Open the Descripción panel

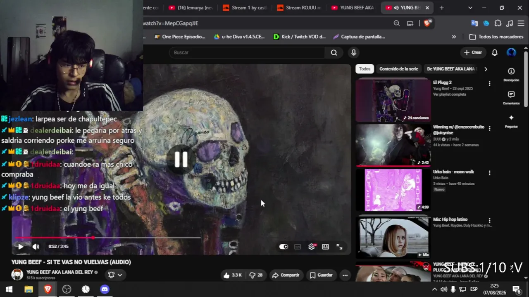[x=511, y=75]
